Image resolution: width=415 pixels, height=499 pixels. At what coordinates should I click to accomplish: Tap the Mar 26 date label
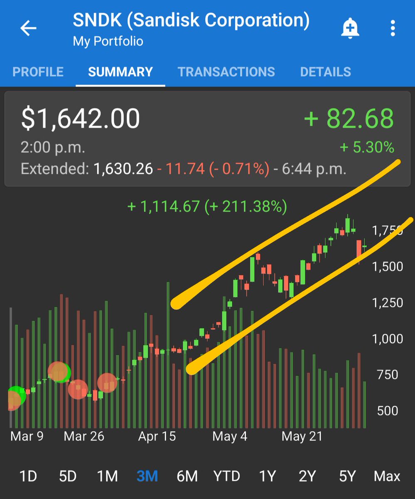pos(84,437)
